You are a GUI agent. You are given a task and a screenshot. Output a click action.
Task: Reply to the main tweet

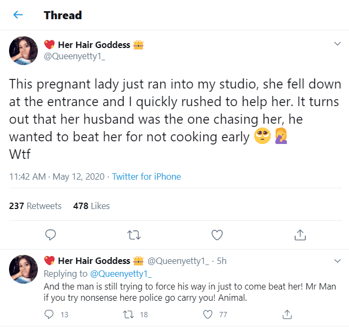coord(51,235)
